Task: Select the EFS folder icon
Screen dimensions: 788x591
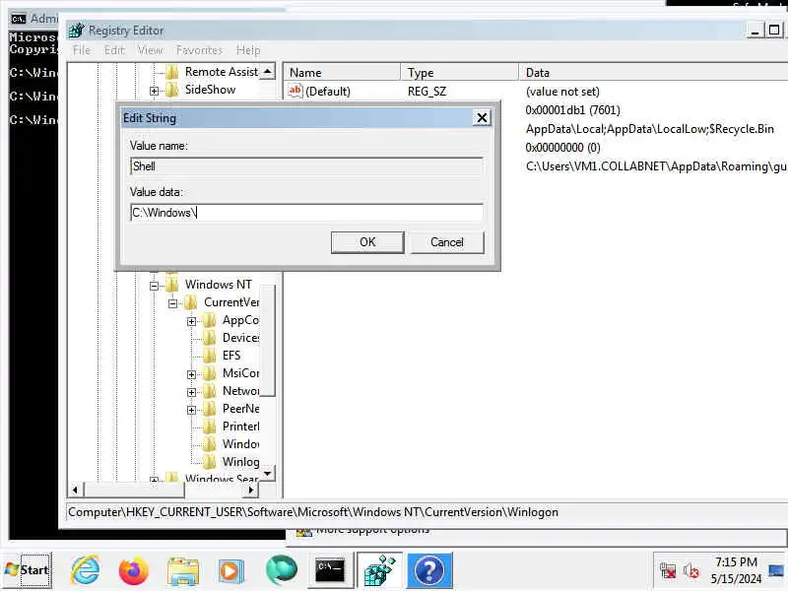Action: point(210,356)
